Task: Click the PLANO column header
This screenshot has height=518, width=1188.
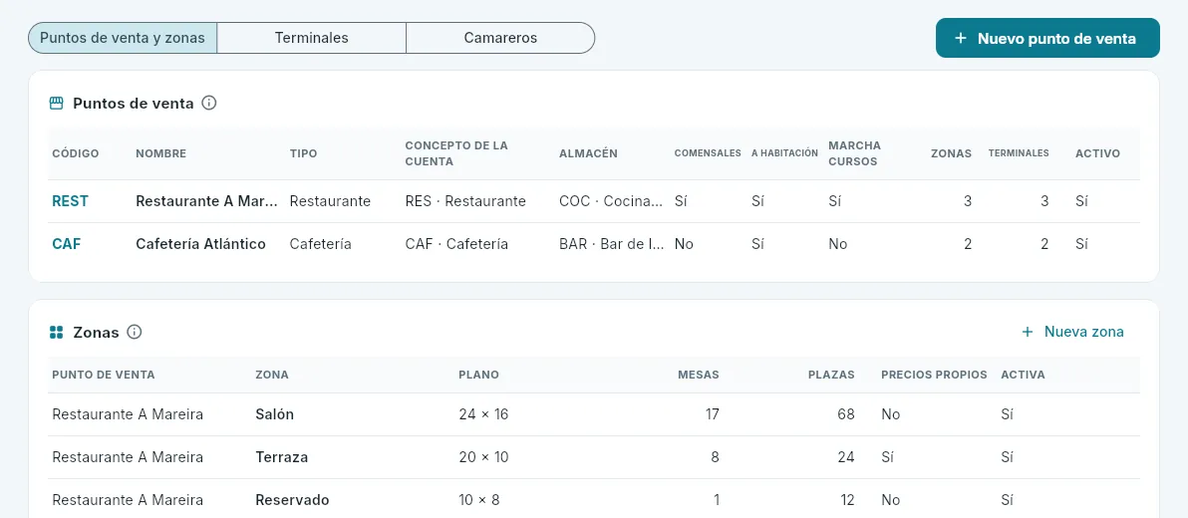Action: [478, 375]
